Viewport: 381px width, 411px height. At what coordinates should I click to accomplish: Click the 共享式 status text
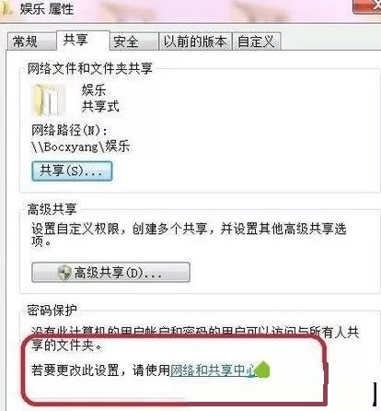100,107
